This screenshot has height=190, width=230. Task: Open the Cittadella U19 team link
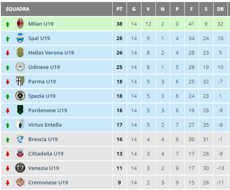(x=46, y=154)
